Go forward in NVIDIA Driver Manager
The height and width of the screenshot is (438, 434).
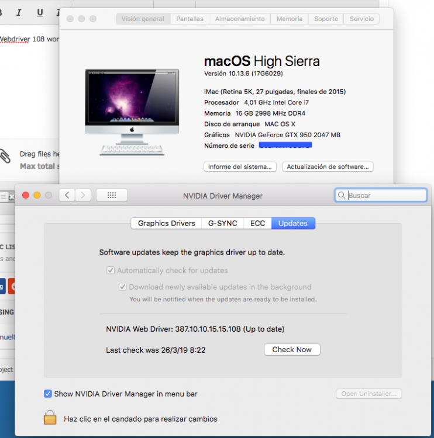coord(83,195)
